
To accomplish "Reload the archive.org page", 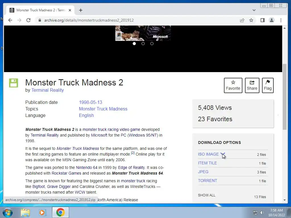I will click(28, 20).
